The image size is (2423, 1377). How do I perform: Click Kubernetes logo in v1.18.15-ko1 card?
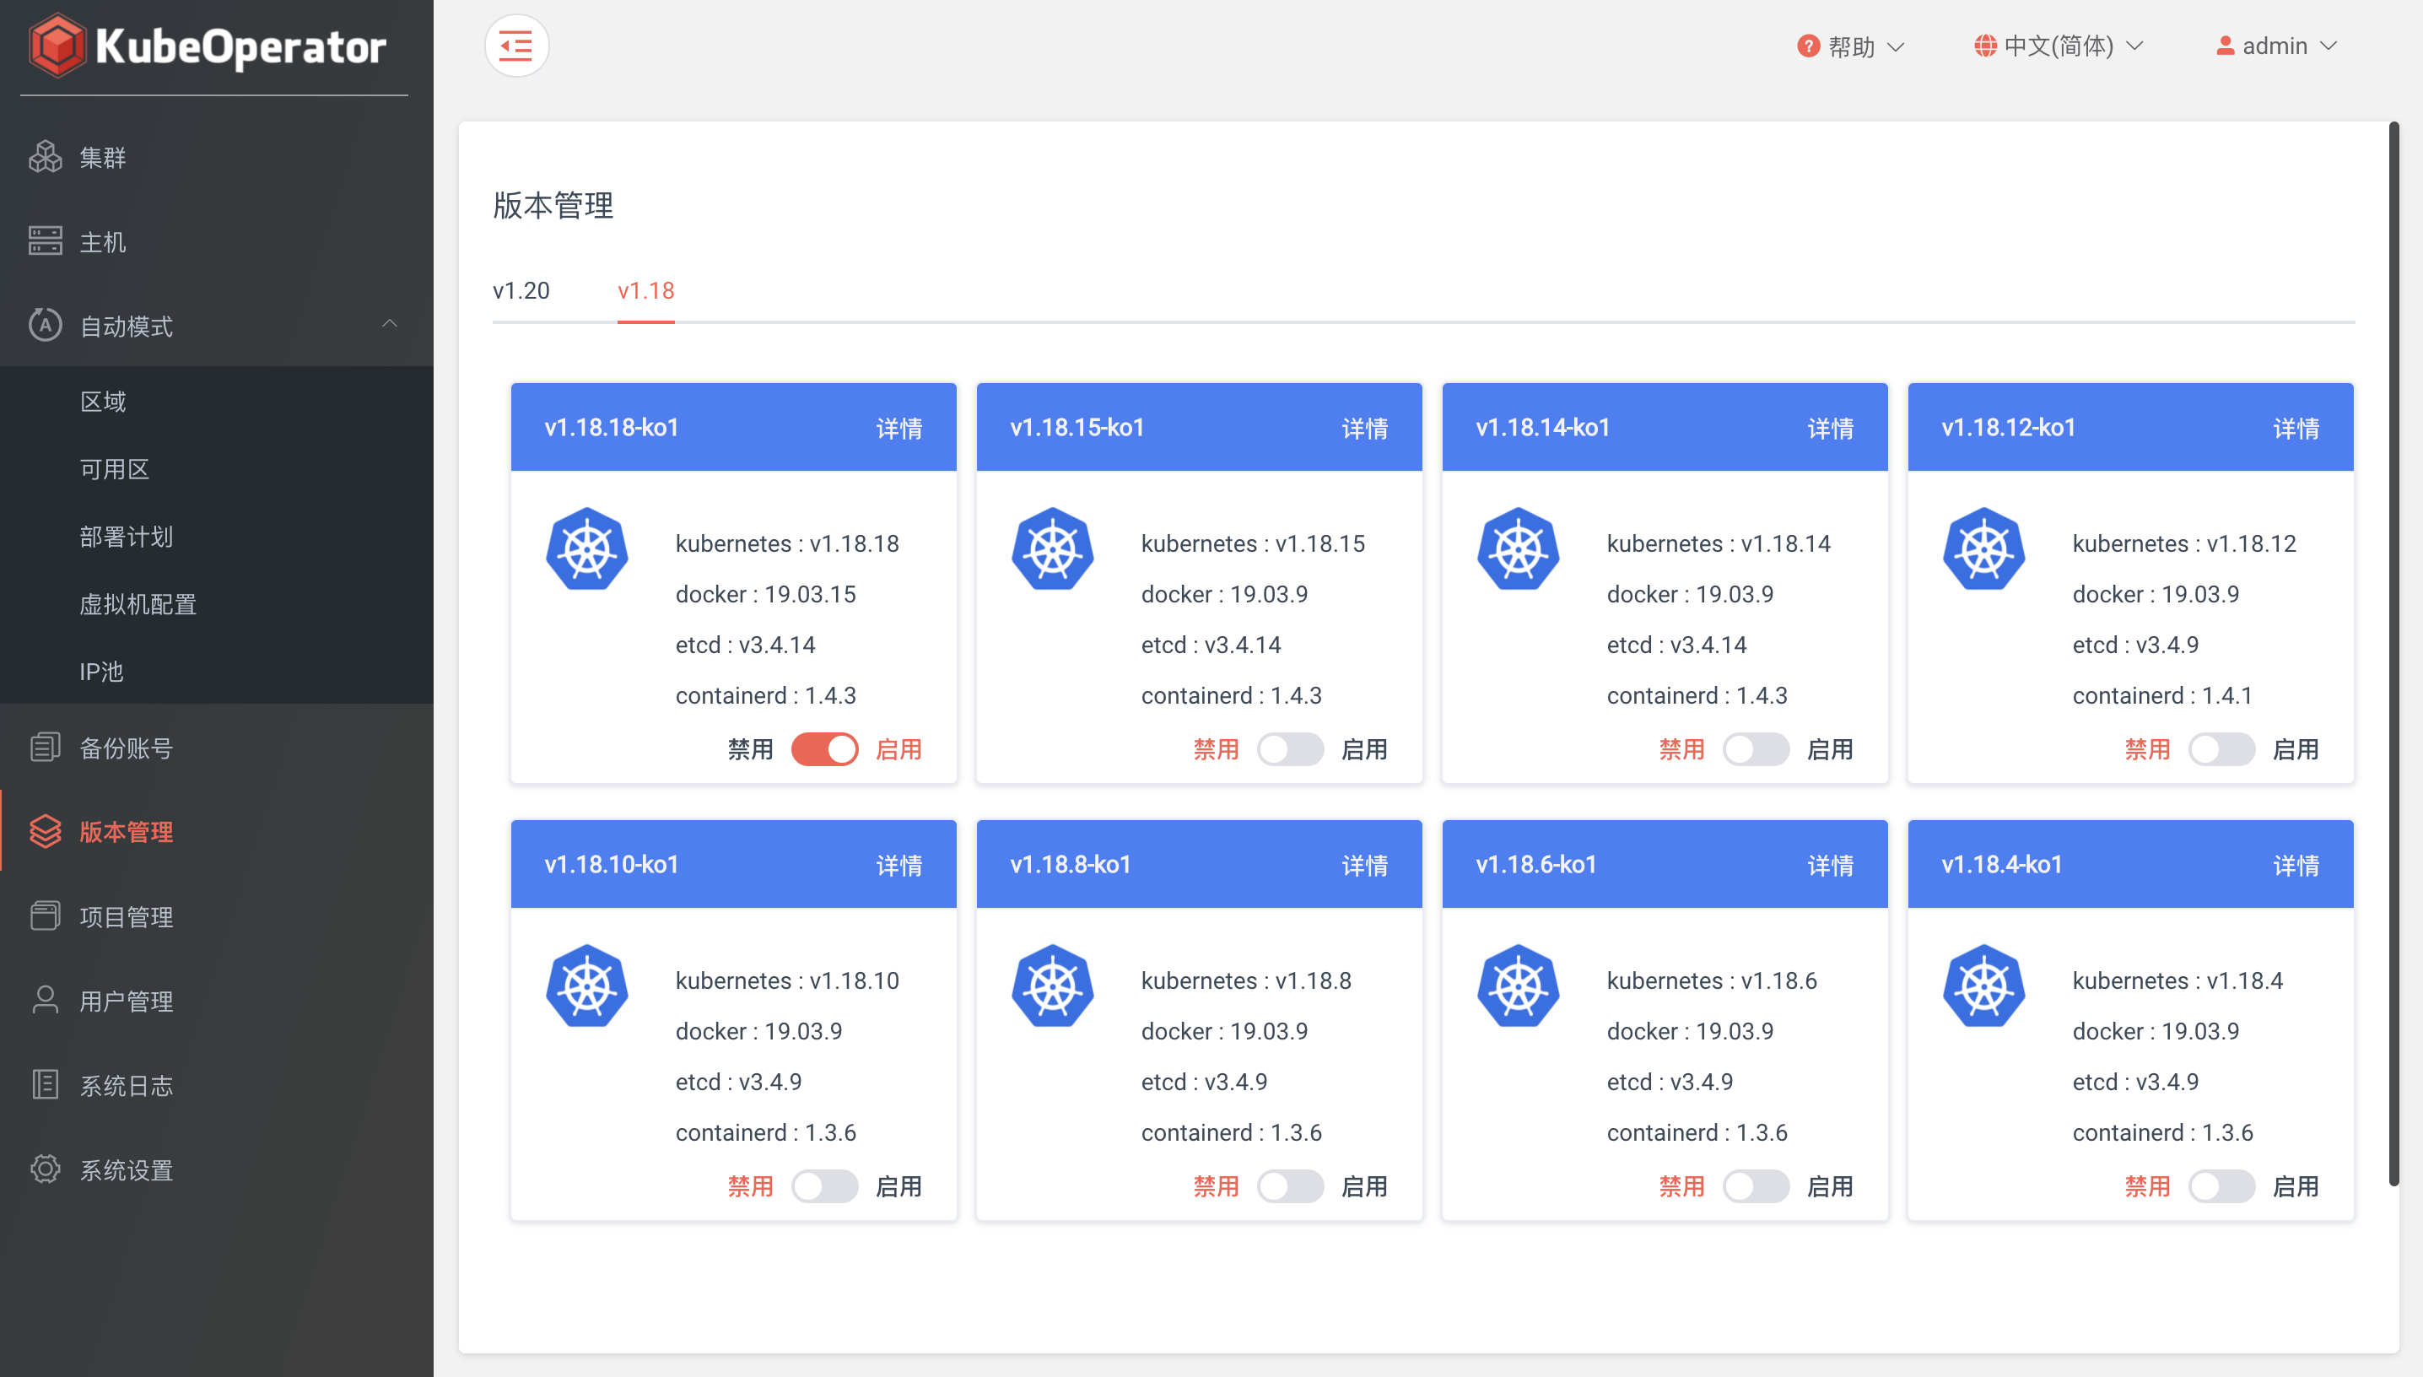1052,549
